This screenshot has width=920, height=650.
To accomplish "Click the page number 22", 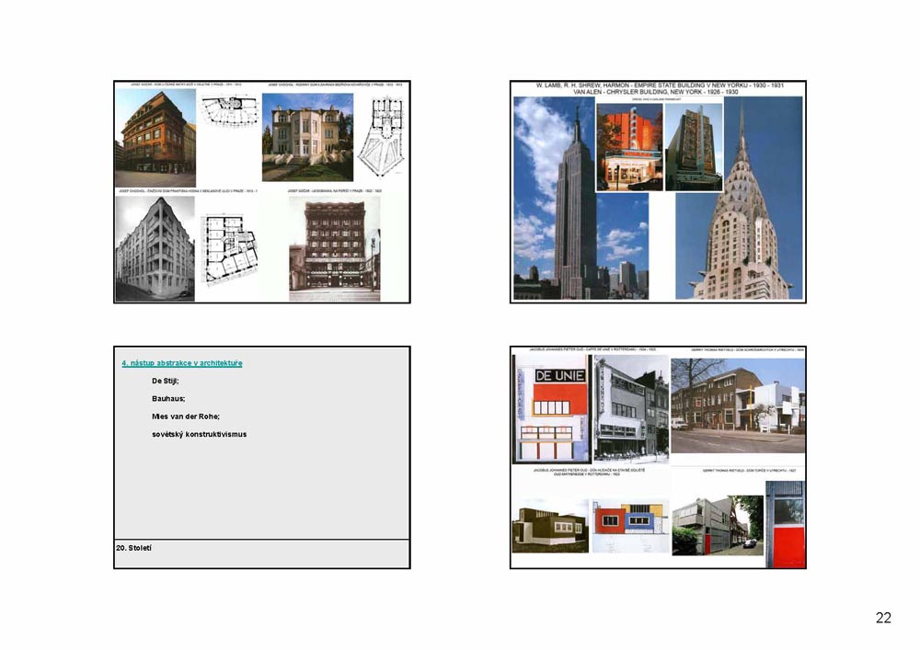I will 883,617.
